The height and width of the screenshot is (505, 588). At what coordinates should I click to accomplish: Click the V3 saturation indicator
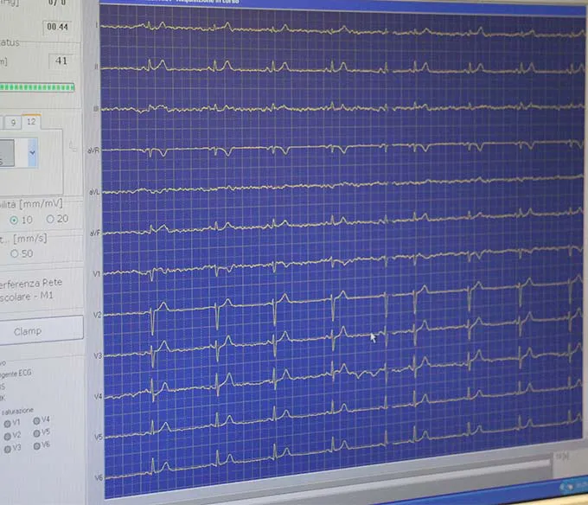8,449
